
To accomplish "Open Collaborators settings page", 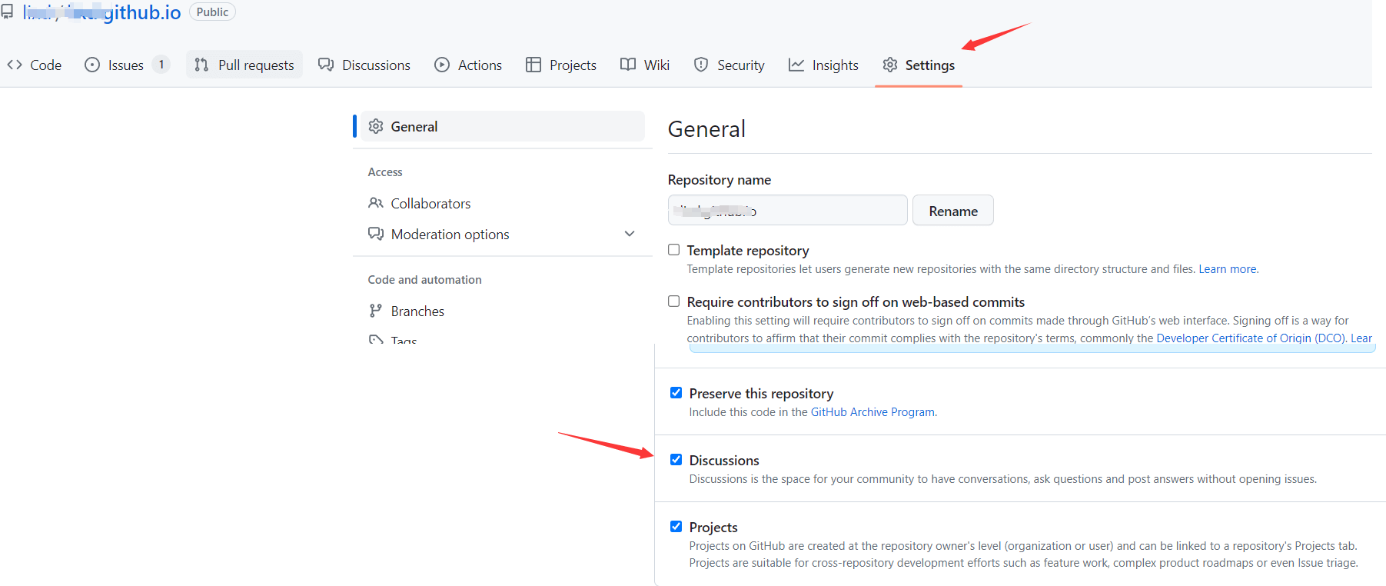I will tap(430, 204).
